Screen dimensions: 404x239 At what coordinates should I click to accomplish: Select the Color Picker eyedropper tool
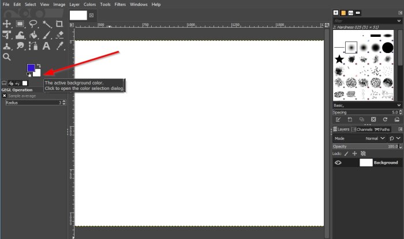60,46
